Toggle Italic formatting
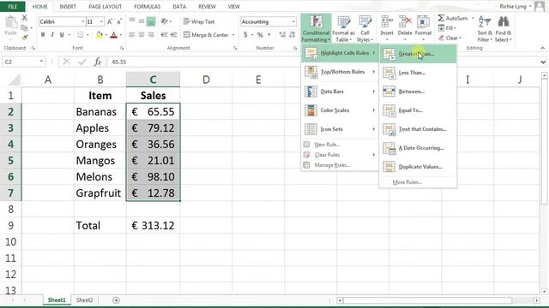 click(52, 34)
